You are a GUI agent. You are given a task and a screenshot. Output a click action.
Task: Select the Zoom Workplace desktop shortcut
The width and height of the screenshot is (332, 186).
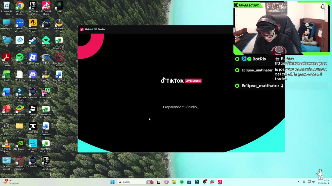19,26
